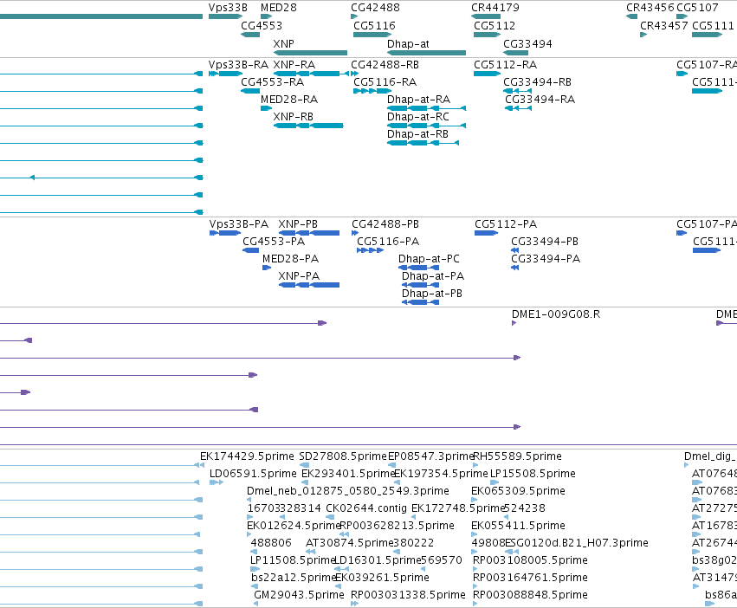Open the MED28-PA protein label
Viewport: 737px width, 608px height.
click(290, 259)
